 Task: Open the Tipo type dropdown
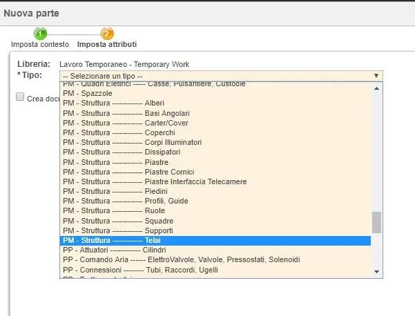point(221,76)
